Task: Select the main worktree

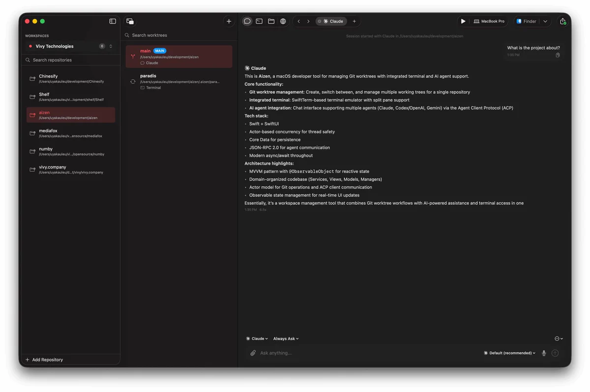Action: click(x=179, y=56)
